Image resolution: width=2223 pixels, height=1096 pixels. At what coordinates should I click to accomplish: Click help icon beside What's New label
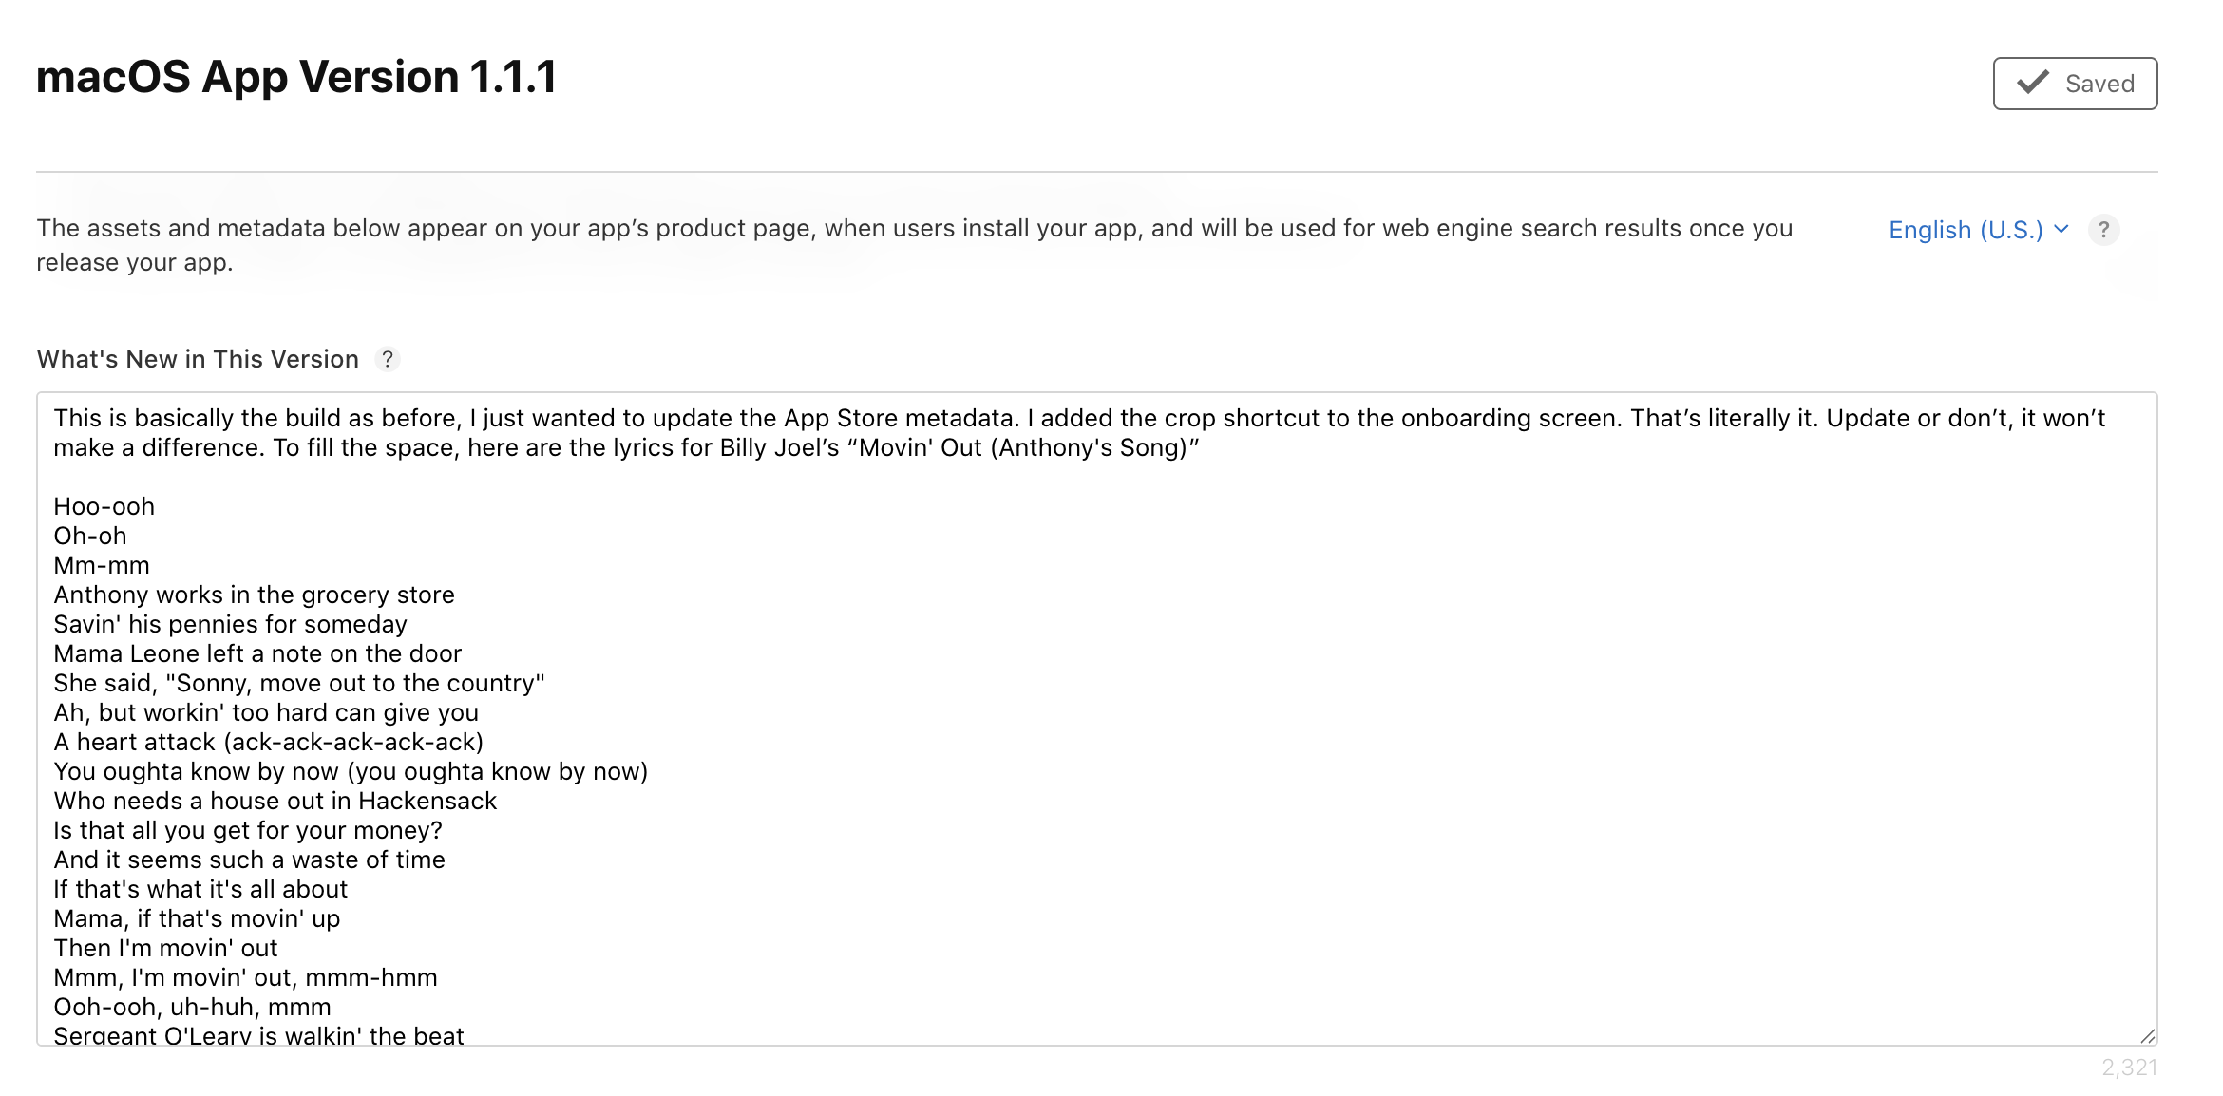(388, 359)
